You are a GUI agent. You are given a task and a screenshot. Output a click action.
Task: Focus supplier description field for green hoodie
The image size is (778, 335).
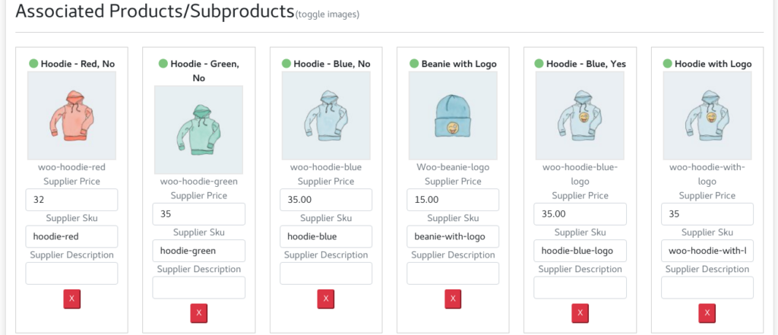199,287
